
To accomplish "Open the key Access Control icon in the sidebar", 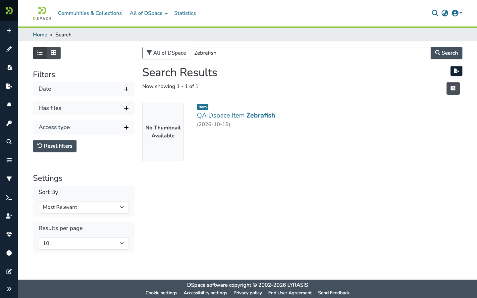I will tap(9, 123).
